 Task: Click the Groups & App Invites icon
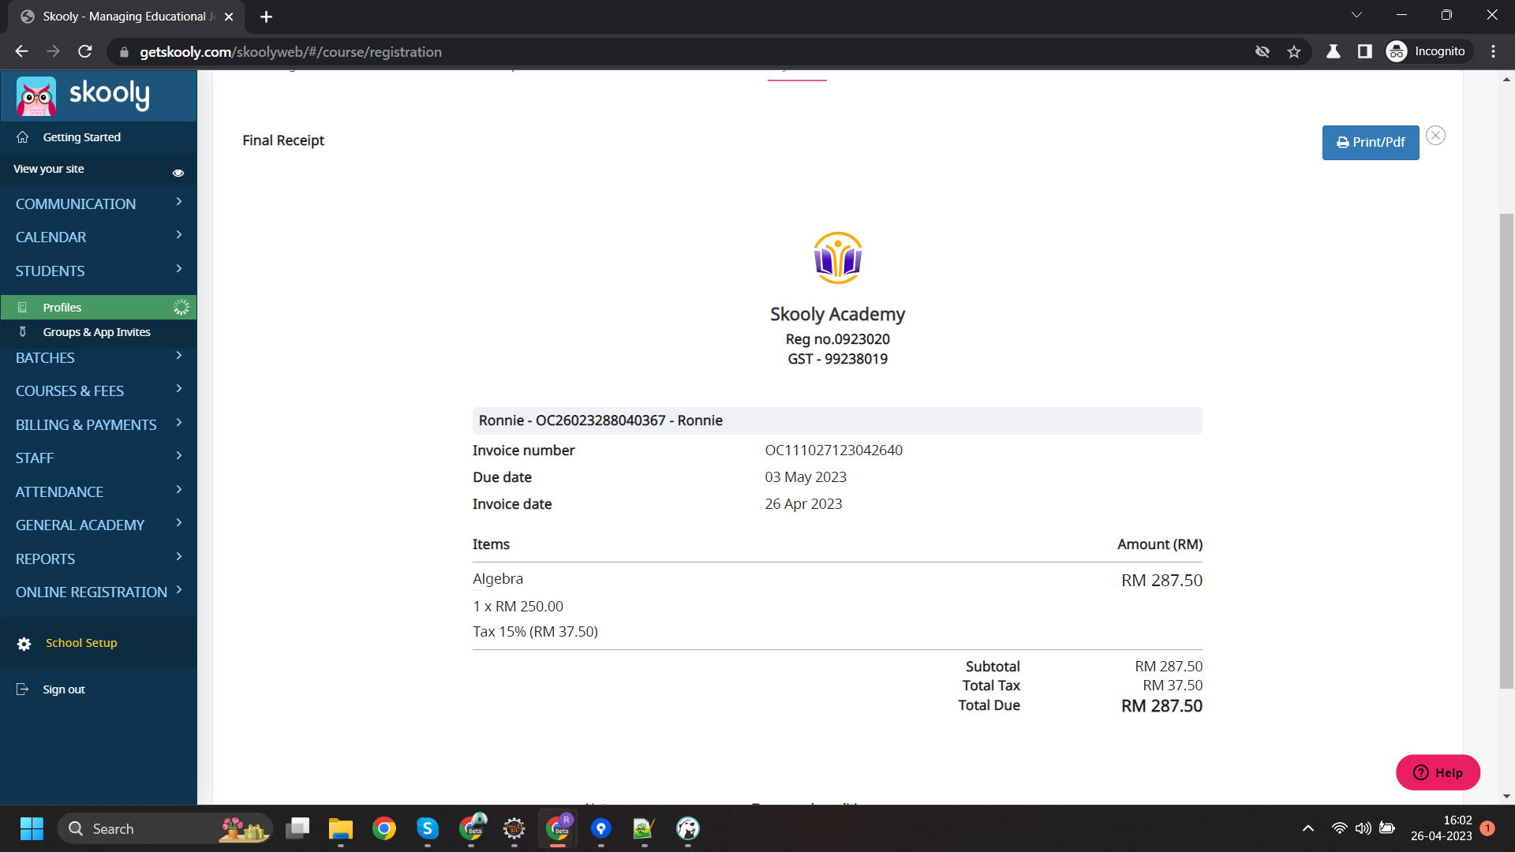click(x=22, y=332)
